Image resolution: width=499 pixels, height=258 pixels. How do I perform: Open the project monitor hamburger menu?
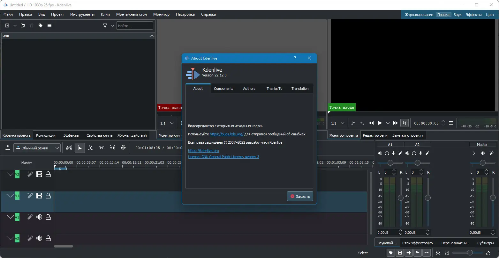(x=451, y=123)
